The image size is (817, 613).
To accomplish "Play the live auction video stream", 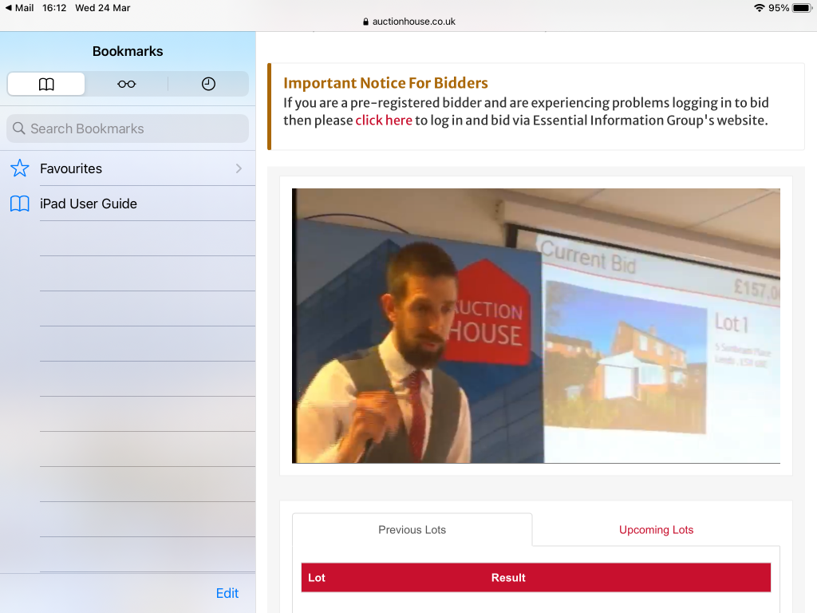I will (x=535, y=326).
